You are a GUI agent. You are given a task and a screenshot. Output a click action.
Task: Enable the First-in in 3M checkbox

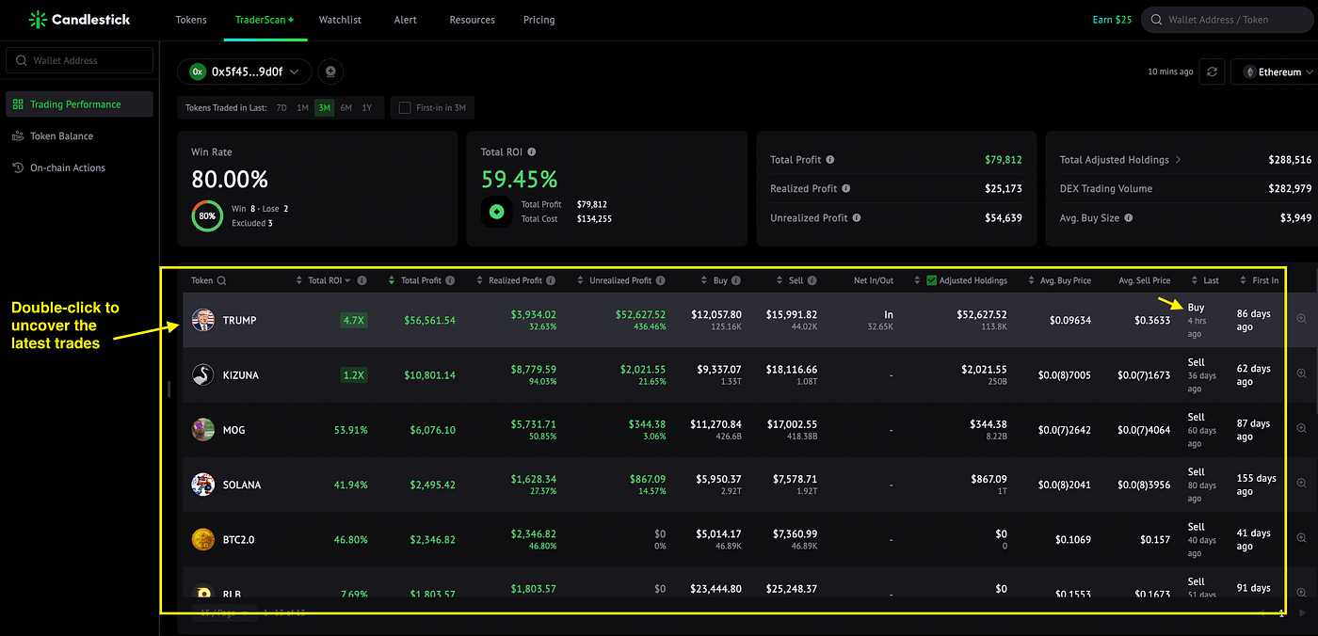[405, 108]
